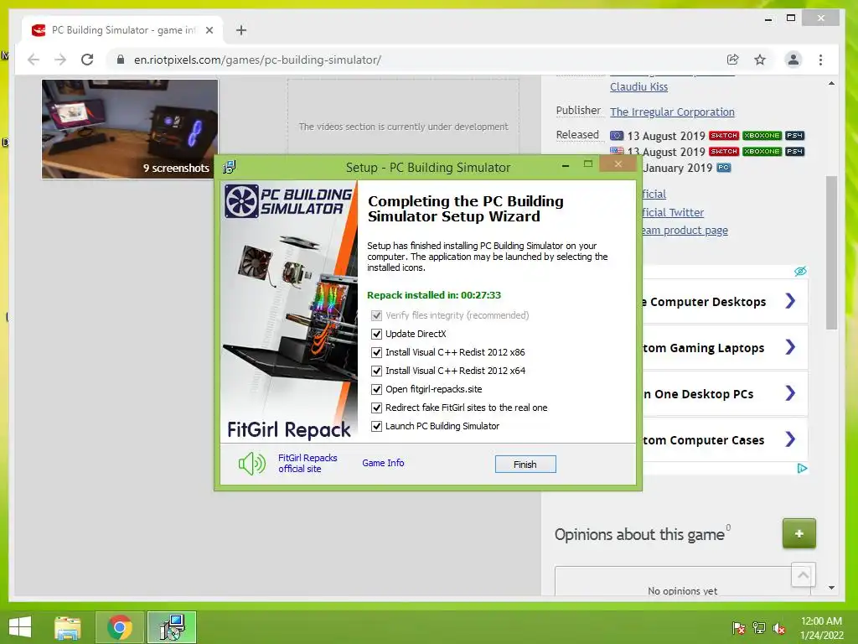Click the muted volume tray icon
Screen dimensions: 858x644
pos(779,628)
